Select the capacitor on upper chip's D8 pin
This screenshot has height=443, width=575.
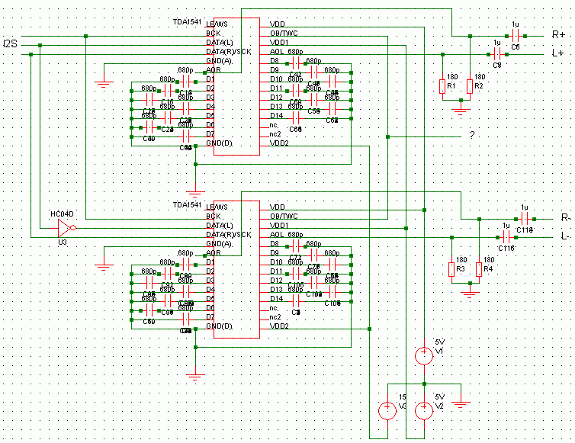coord(297,63)
